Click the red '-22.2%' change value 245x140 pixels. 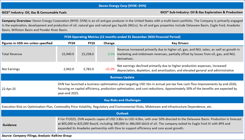110,69
